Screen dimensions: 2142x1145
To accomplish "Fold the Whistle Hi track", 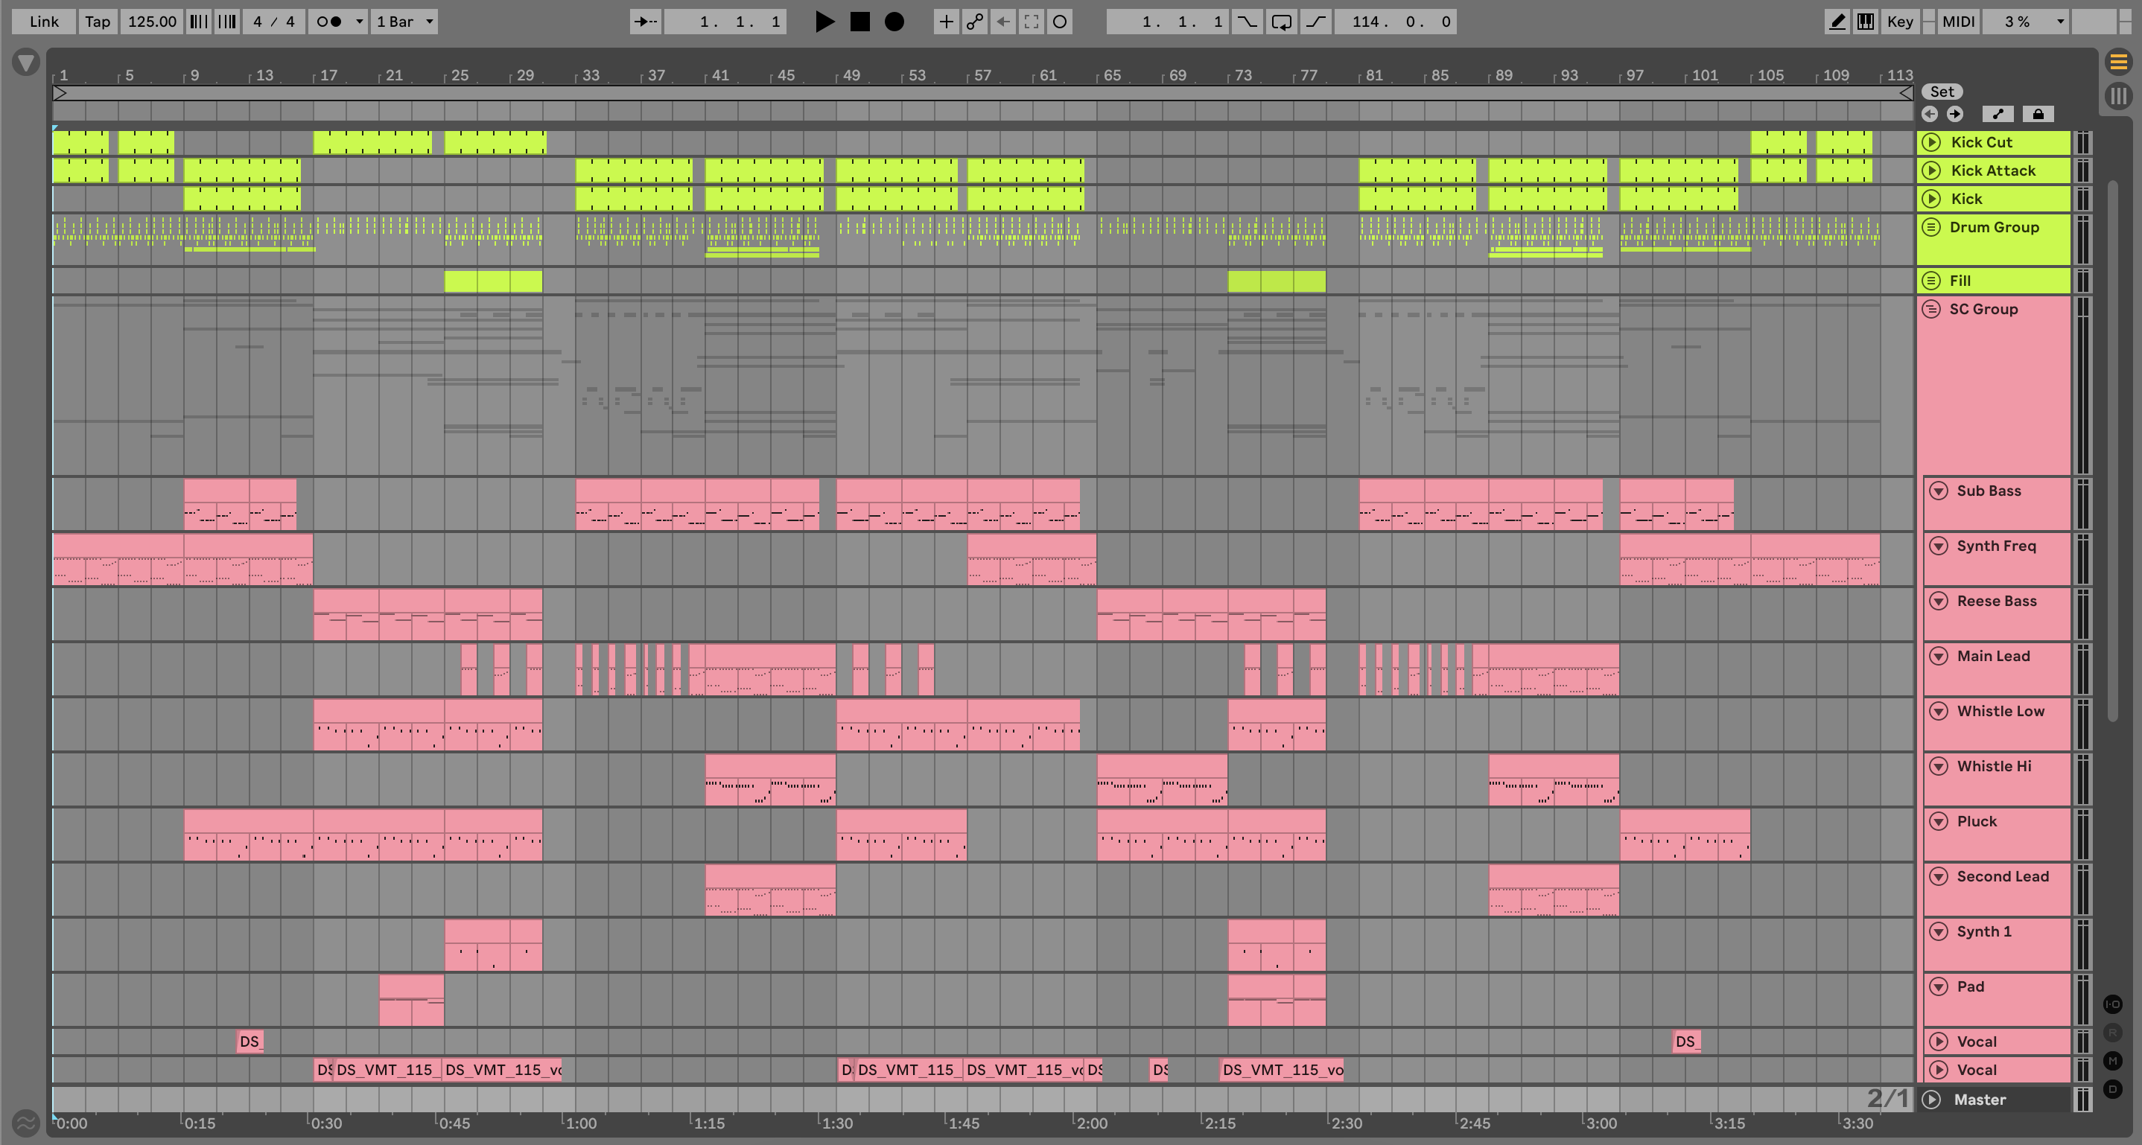I will click(1938, 766).
